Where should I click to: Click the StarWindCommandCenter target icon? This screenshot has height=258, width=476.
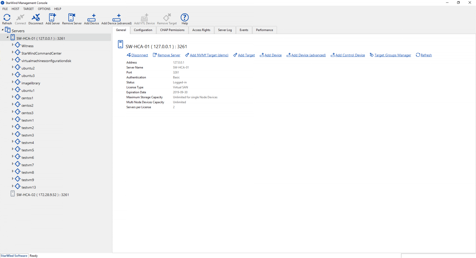[18, 52]
